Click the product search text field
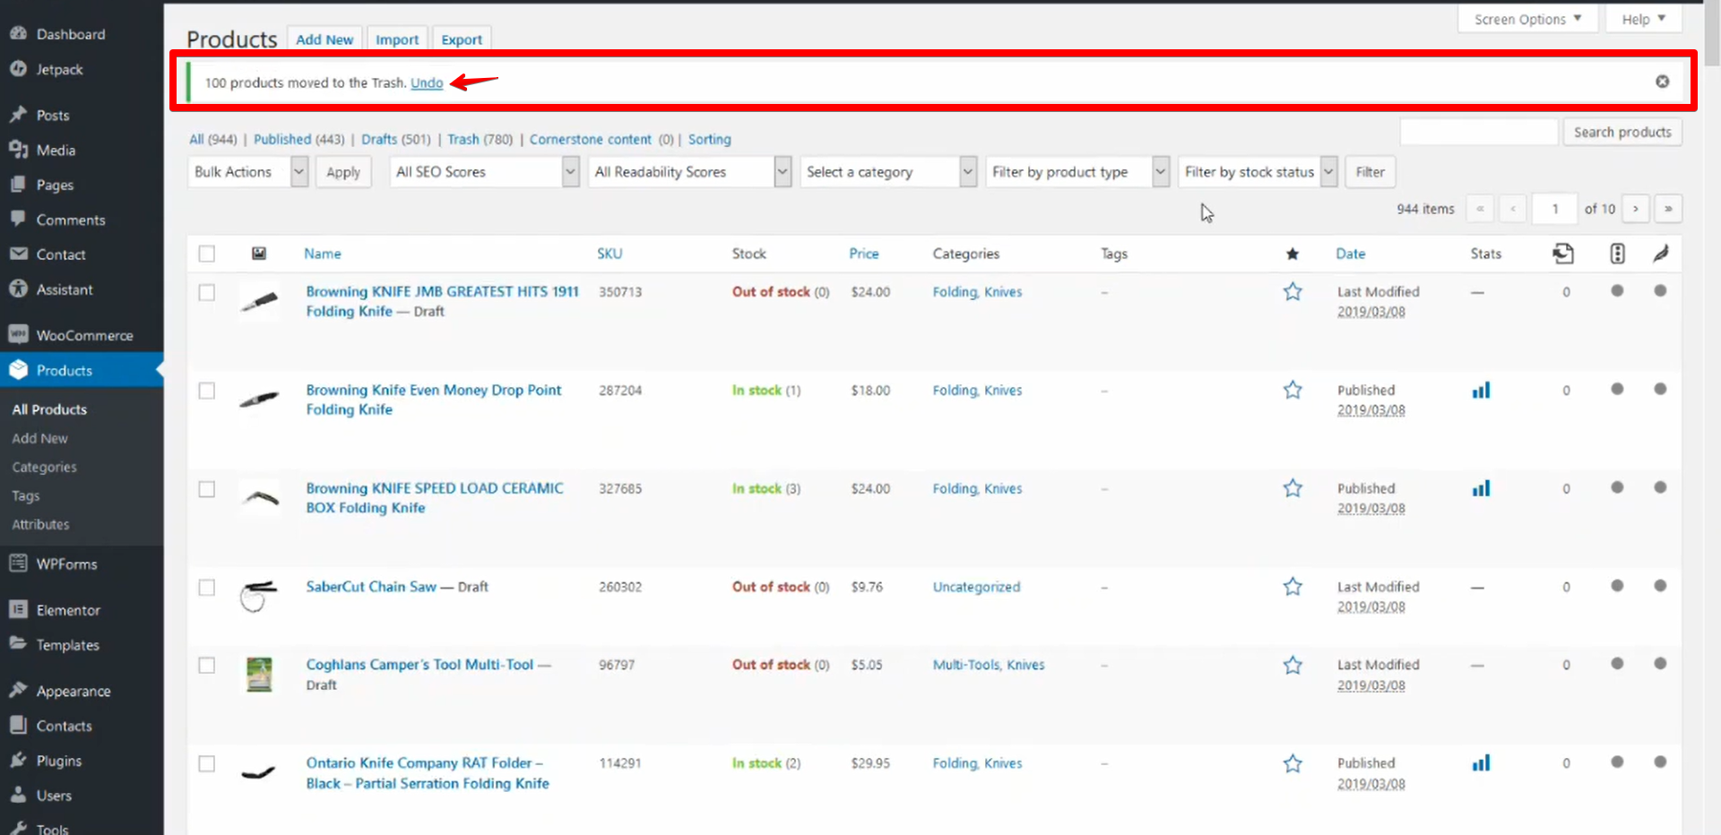 tap(1478, 132)
